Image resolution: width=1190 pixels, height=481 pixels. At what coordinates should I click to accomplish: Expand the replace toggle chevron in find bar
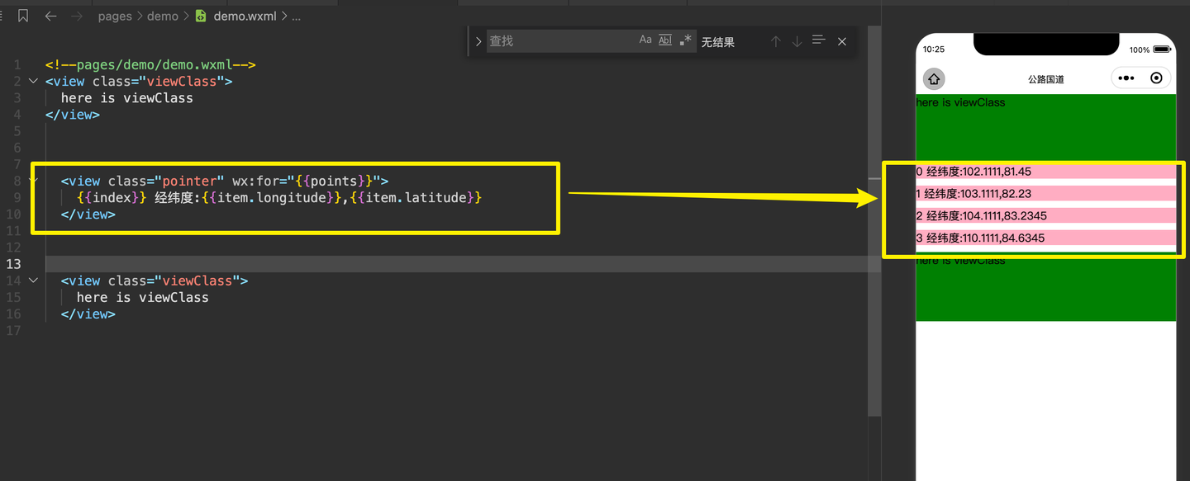coord(478,41)
